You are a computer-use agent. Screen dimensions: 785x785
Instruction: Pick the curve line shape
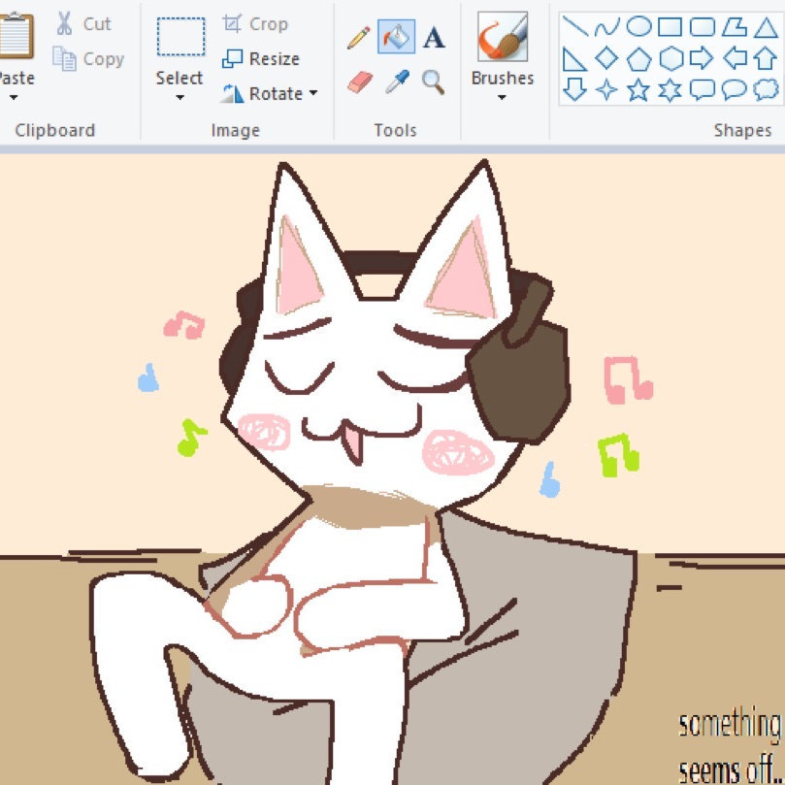[606, 27]
